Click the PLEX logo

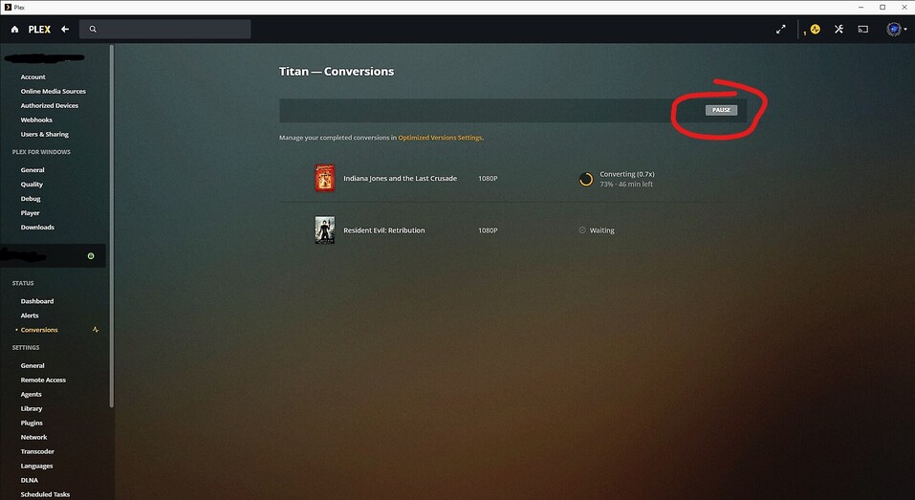click(x=40, y=30)
